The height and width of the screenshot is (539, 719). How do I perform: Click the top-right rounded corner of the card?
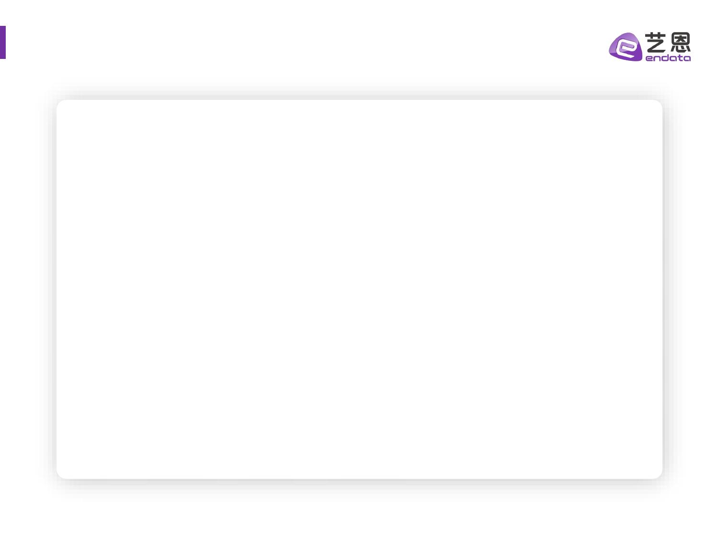(659, 103)
